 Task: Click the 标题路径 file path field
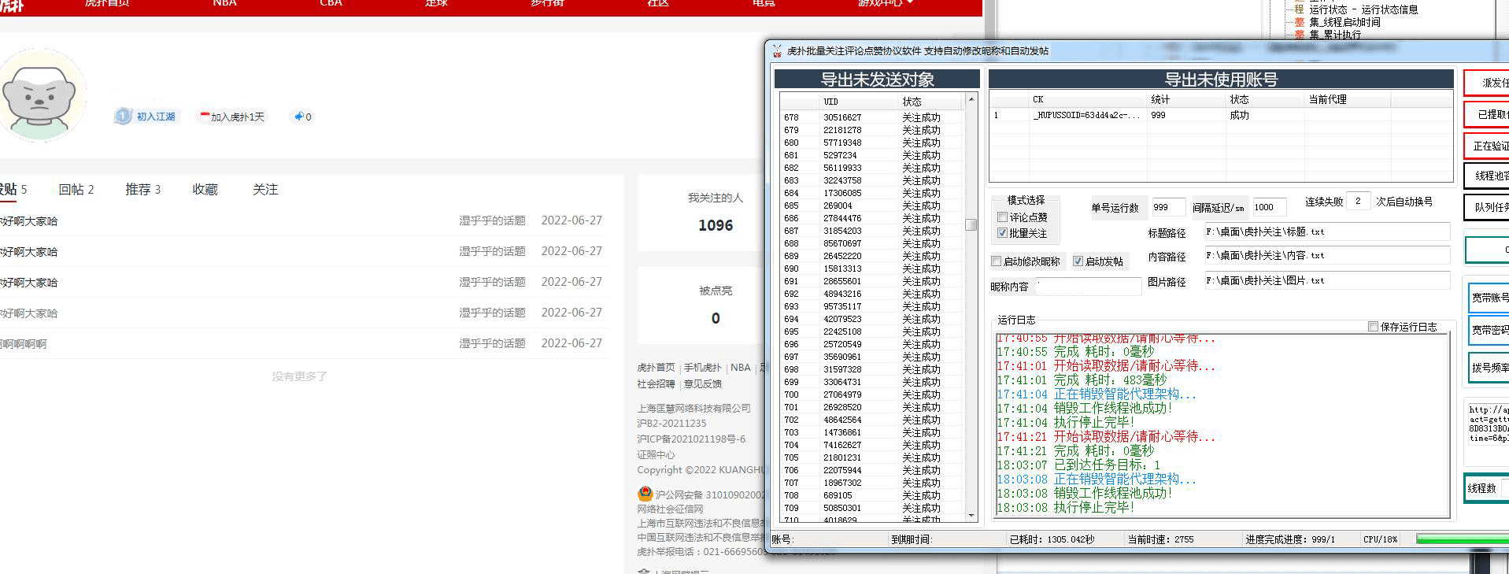(x=1326, y=231)
